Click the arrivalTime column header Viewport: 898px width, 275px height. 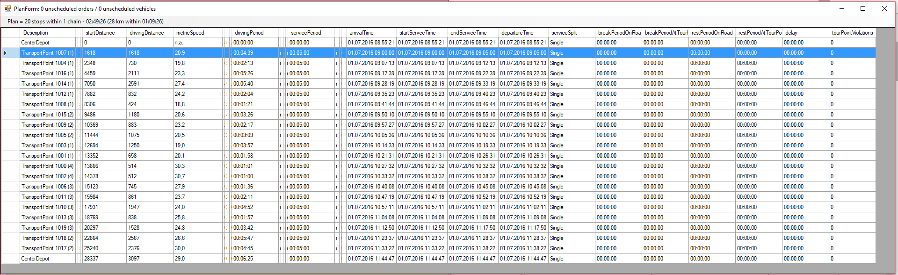(x=362, y=33)
